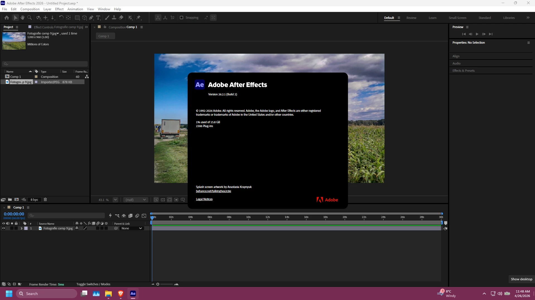Click the timeline zoom slider knob
Screen dimensions: 535x300
(x=158, y=284)
